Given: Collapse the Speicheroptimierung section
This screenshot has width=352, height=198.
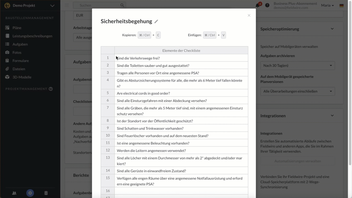Looking at the screenshot, I should pos(332,29).
